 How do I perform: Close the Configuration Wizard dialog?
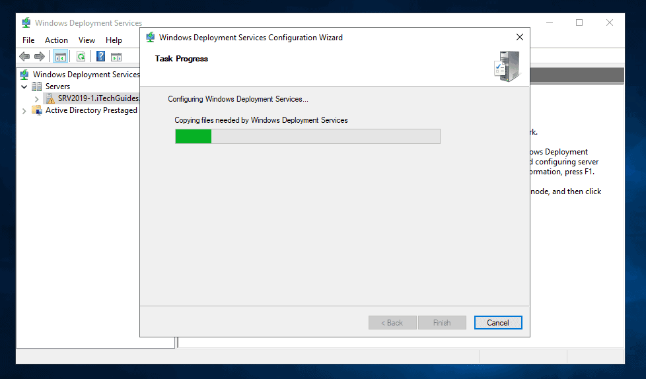coord(519,38)
